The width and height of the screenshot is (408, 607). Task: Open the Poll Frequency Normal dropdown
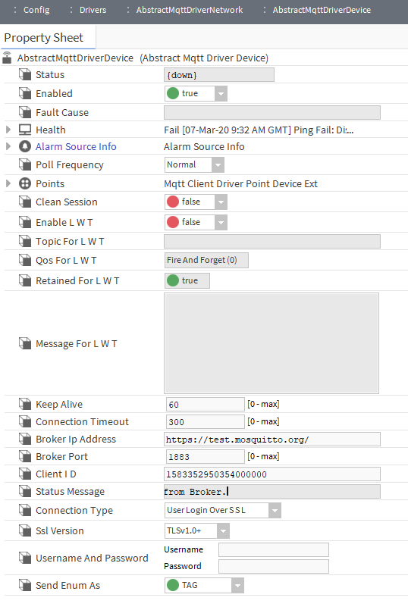pyautogui.click(x=218, y=165)
